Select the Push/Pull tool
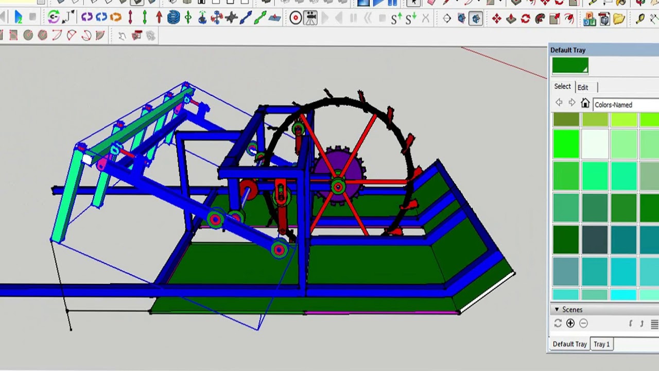659x371 pixels. 511,19
